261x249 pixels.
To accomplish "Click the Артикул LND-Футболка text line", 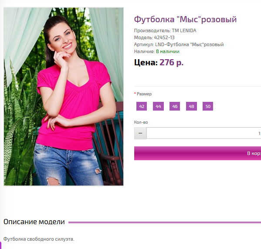I will point(179,44).
